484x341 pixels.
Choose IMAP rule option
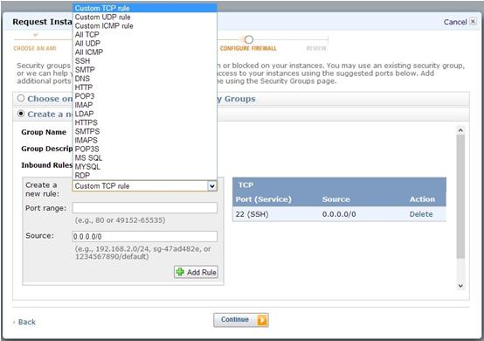[145, 105]
